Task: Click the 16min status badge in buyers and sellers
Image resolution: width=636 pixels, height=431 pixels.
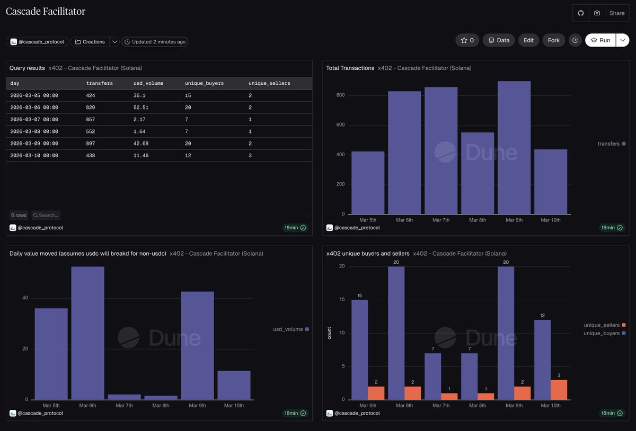Action: point(612,413)
